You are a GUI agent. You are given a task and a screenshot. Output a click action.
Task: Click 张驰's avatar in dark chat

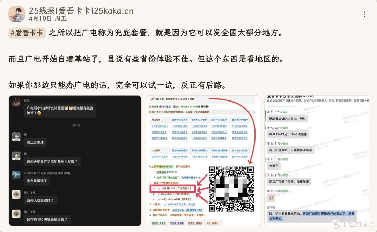click(x=16, y=103)
